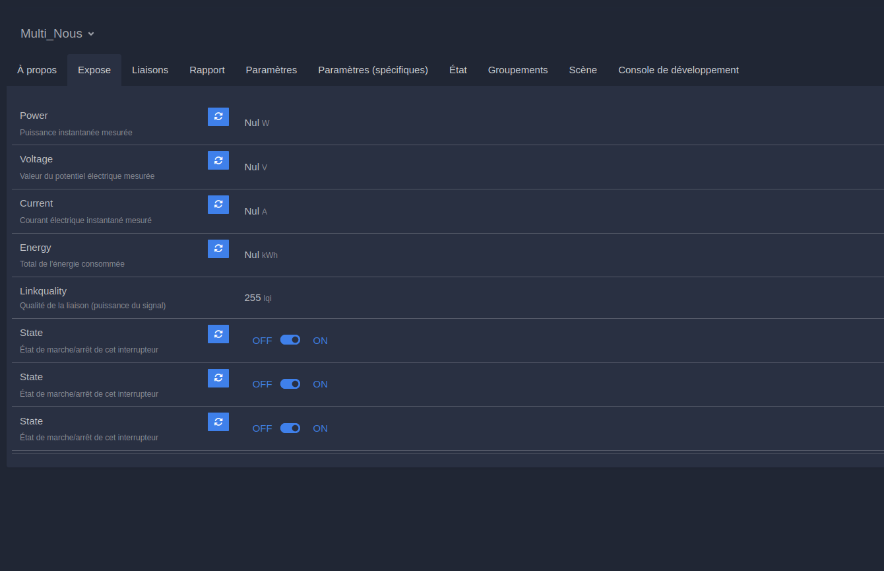884x571 pixels.
Task: Open the Rapport tab
Action: tap(207, 70)
